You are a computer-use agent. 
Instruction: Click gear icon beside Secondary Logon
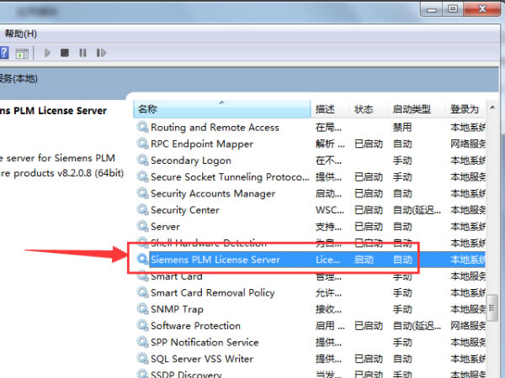tap(142, 160)
